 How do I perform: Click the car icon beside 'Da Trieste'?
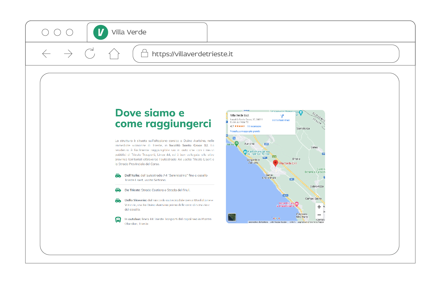point(118,190)
